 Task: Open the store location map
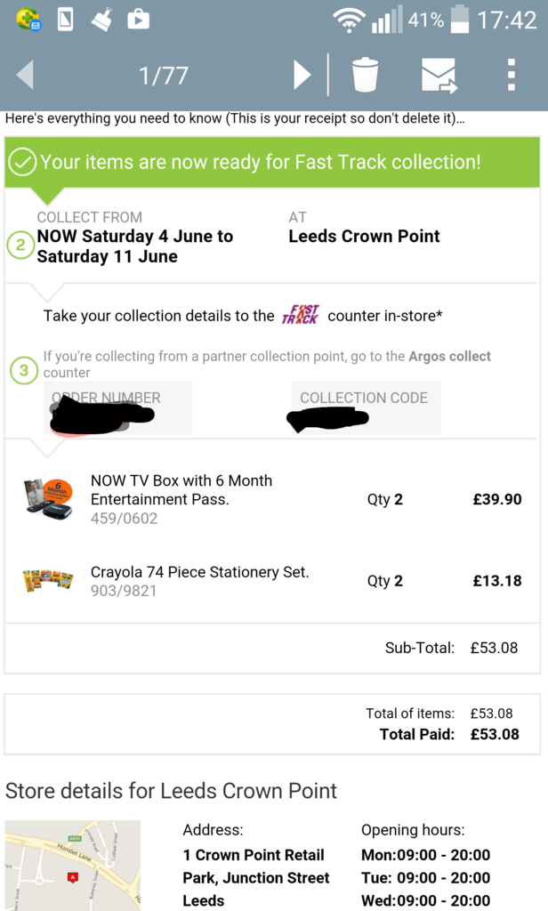(x=73, y=865)
